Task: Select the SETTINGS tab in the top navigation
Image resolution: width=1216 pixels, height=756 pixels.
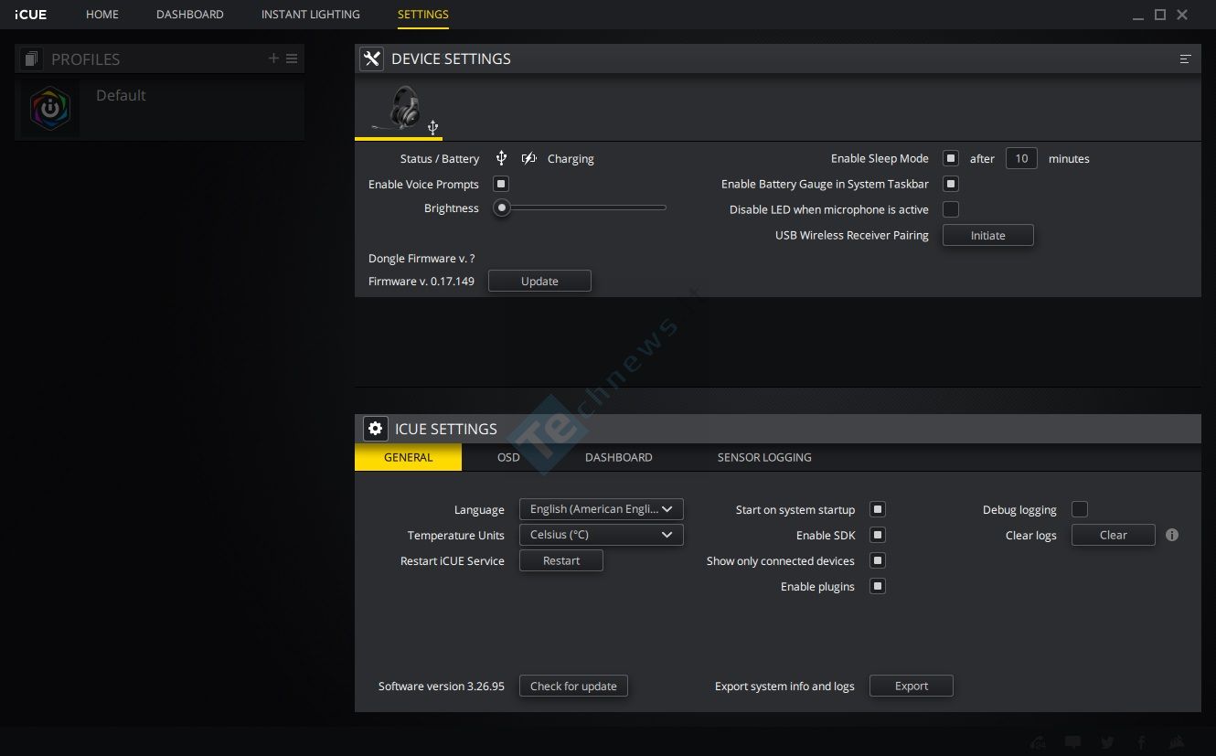Action: [x=423, y=15]
